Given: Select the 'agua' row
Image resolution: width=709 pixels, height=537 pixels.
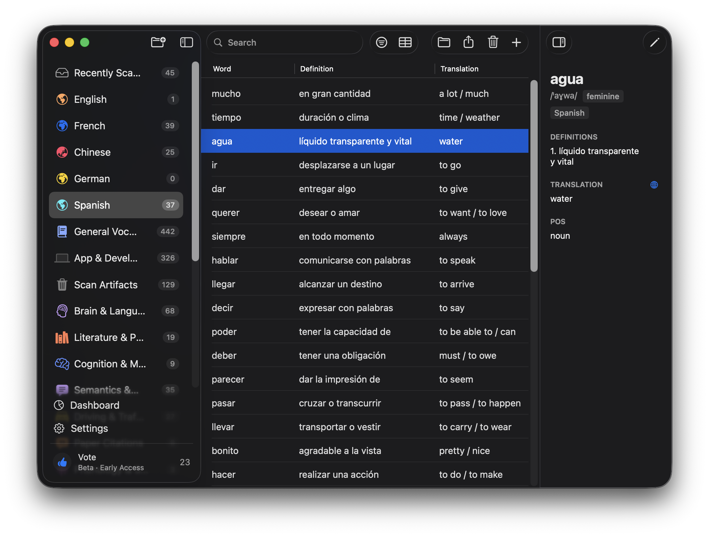Looking at the screenshot, I should click(x=365, y=141).
